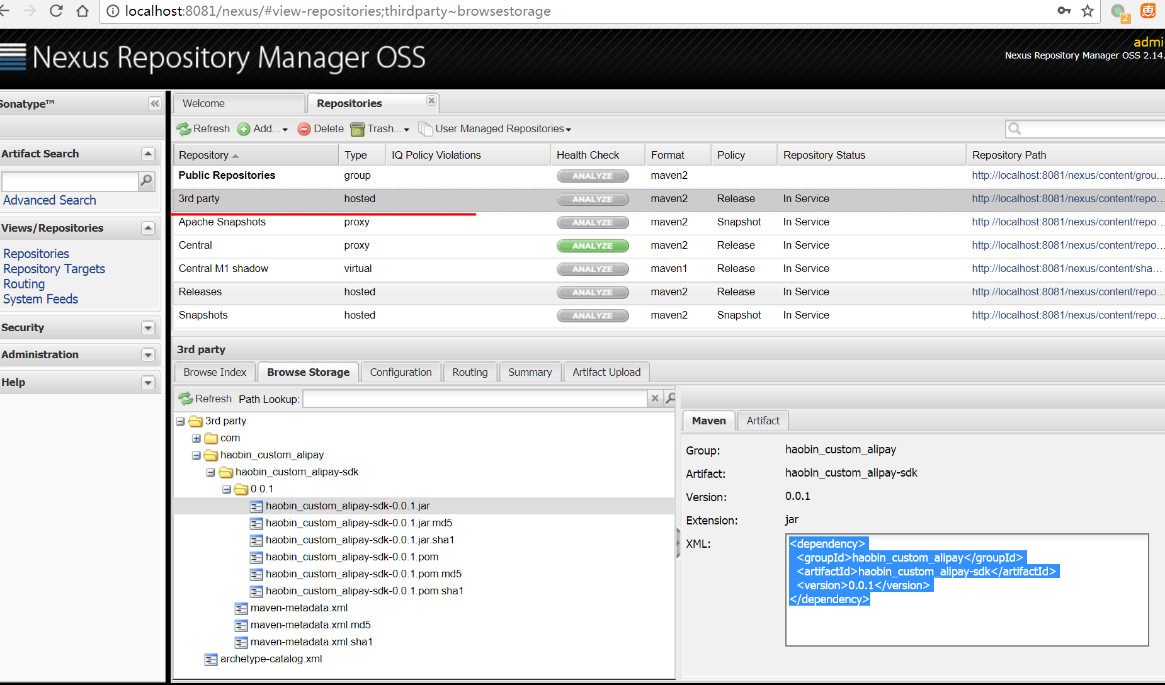Viewport: 1165px width, 685px height.
Task: Search with Path Lookup magnifier icon
Action: (670, 398)
